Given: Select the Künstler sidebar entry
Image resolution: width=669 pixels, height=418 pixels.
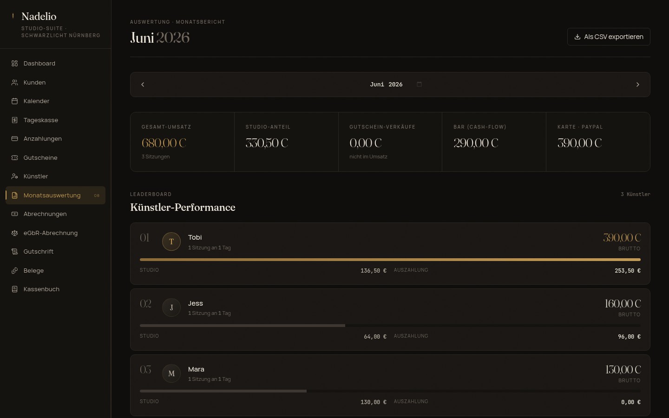Looking at the screenshot, I should point(55,176).
